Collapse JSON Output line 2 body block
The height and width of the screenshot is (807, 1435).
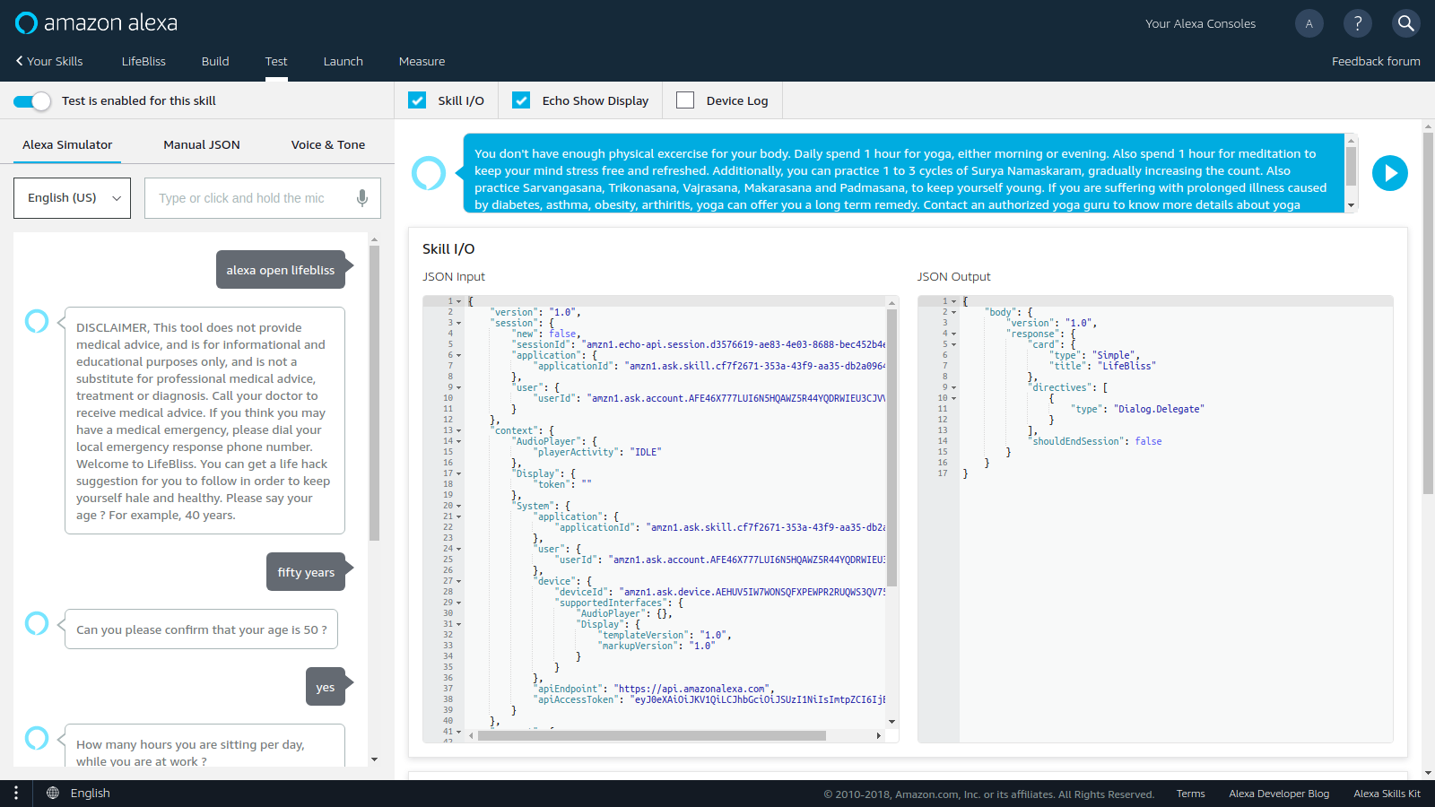coord(953,312)
